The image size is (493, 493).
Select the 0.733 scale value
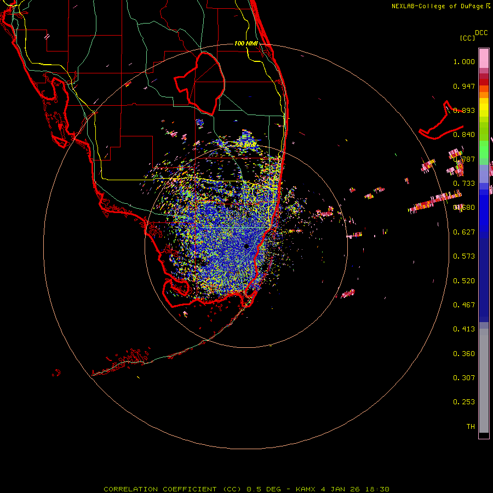(x=464, y=184)
